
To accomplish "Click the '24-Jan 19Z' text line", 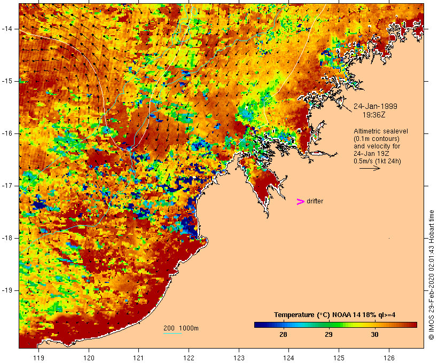I will [x=371, y=154].
